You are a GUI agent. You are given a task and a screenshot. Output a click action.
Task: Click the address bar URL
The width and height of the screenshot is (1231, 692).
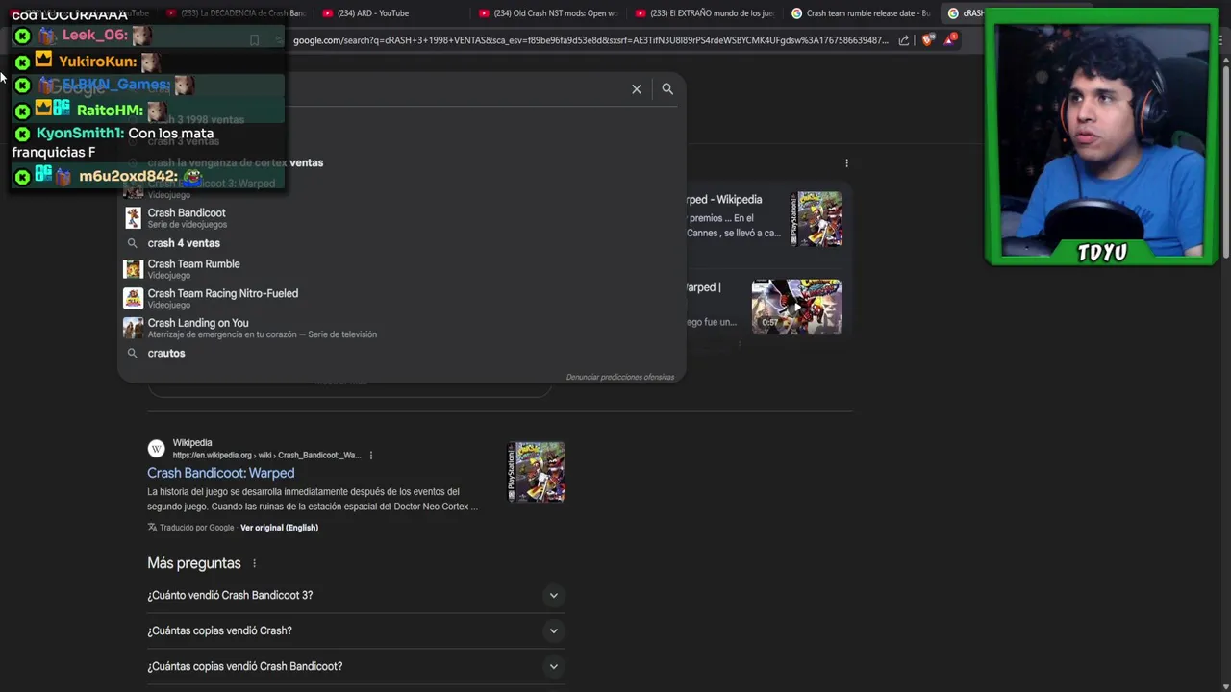pos(590,40)
